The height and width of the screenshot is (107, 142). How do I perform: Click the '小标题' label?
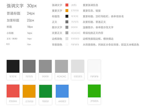click(10, 33)
